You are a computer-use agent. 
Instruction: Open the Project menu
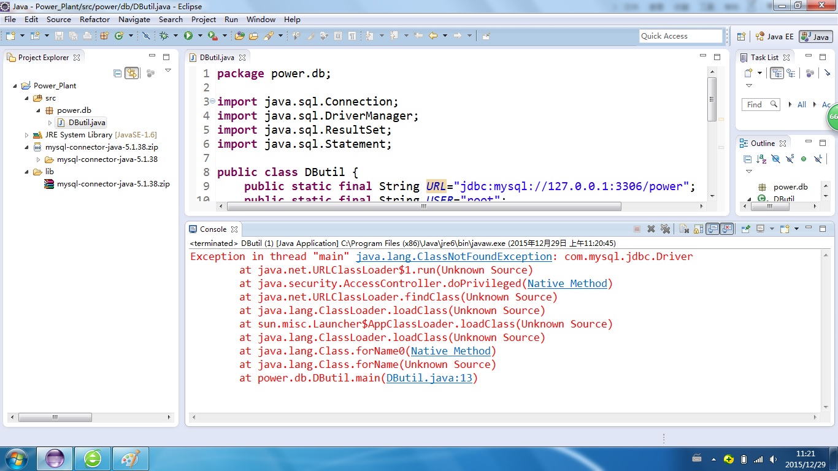[204, 19]
